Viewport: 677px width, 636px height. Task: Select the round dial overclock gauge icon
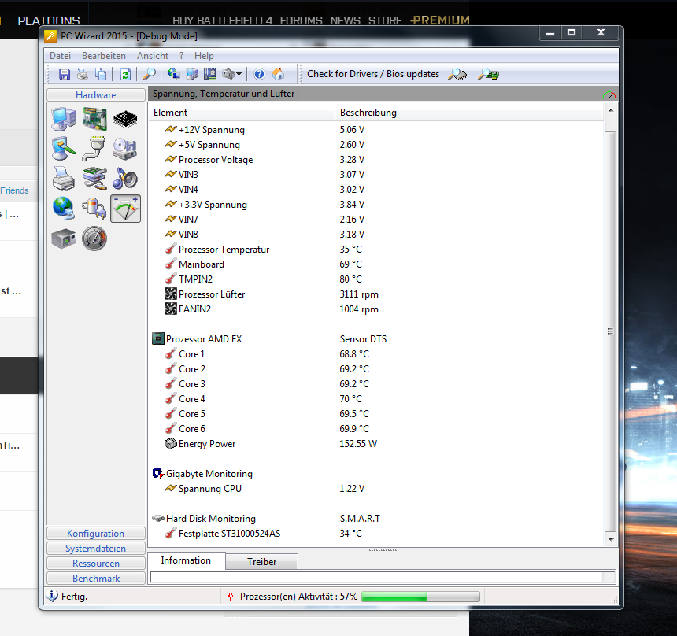point(94,238)
